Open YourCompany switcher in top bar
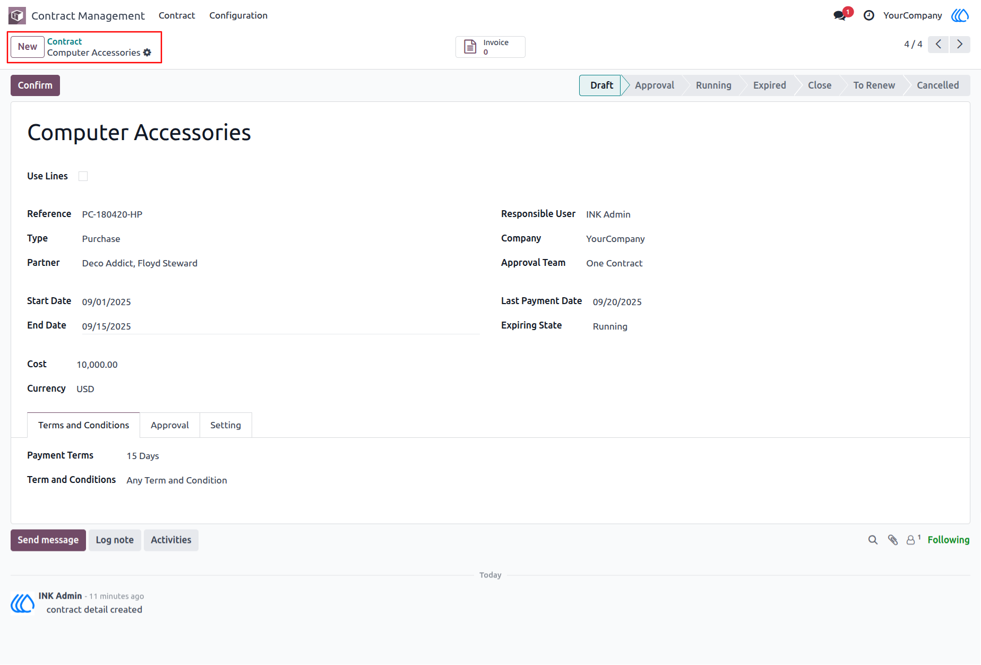The width and height of the screenshot is (981, 665). point(913,15)
